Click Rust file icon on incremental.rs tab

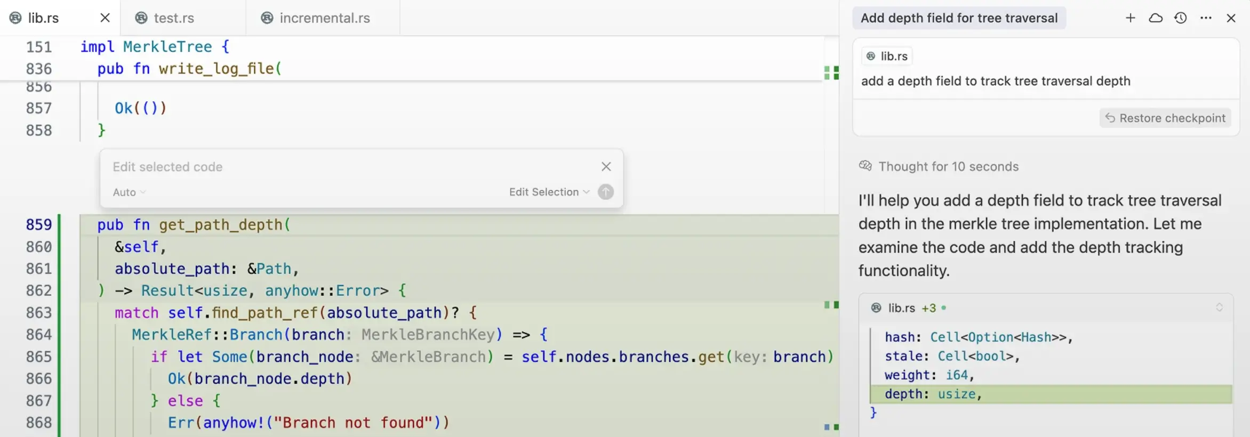tap(267, 18)
